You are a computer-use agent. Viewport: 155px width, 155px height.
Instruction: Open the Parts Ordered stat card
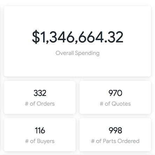pos(115,135)
